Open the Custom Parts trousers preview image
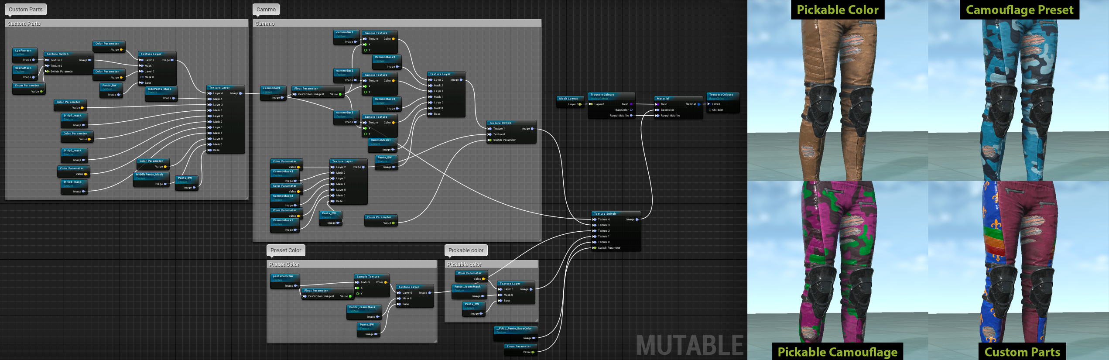The width and height of the screenshot is (1109, 360). [1018, 270]
